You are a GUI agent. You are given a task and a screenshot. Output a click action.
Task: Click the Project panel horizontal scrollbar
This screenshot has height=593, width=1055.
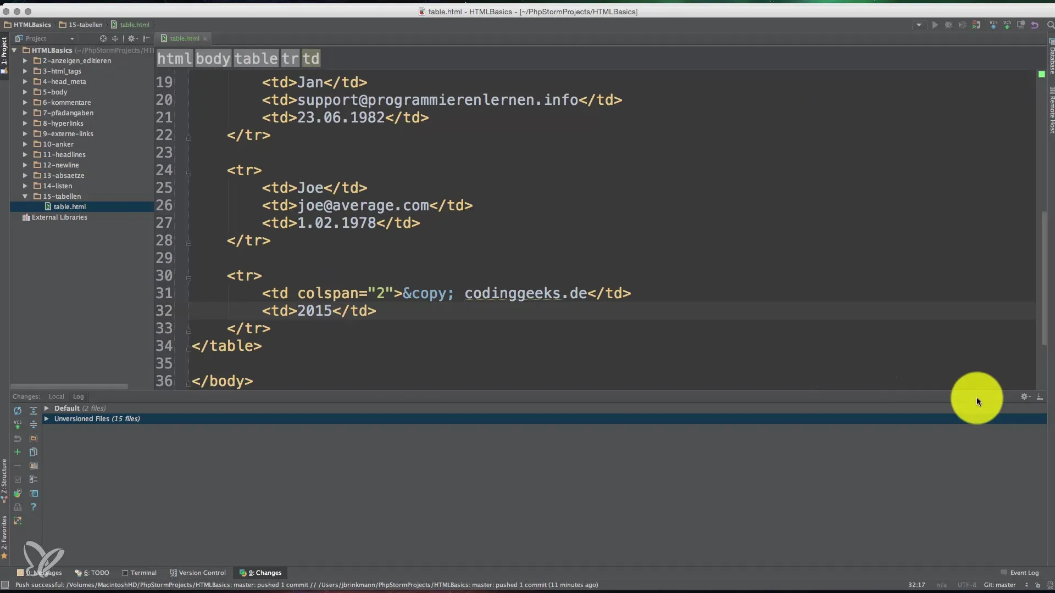69,386
